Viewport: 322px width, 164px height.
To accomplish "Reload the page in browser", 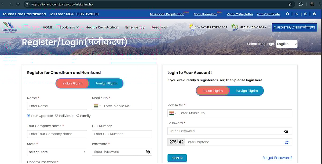I will pyautogui.click(x=18, y=4).
